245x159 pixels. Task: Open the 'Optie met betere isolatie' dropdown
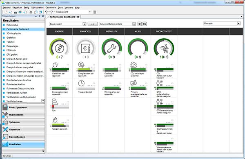[134, 24]
